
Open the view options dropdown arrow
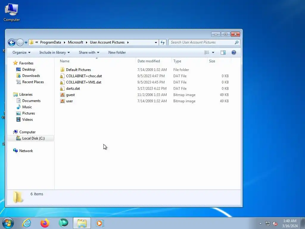213,52
